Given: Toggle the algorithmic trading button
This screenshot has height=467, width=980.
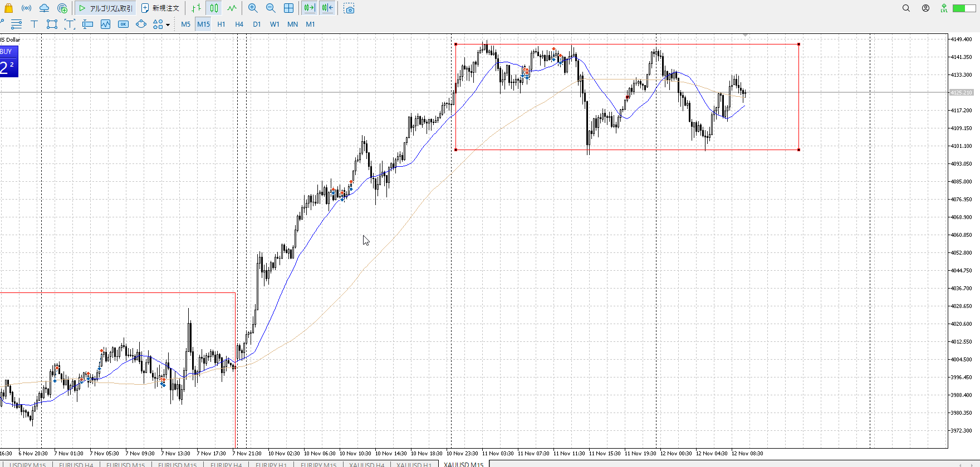Looking at the screenshot, I should tap(106, 8).
